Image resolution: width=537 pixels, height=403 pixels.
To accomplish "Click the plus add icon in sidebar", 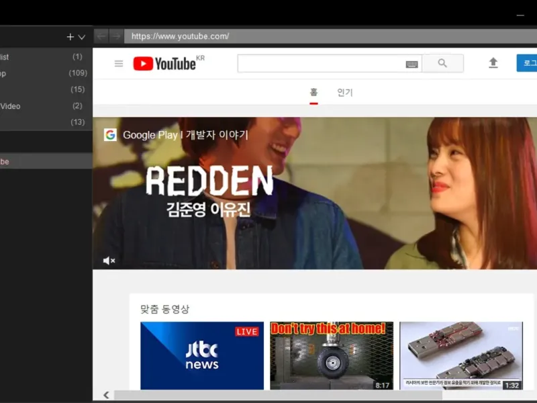I will coord(70,37).
